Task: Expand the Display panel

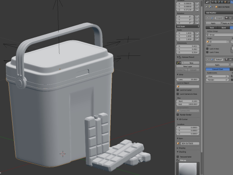Action: tap(178, 148)
